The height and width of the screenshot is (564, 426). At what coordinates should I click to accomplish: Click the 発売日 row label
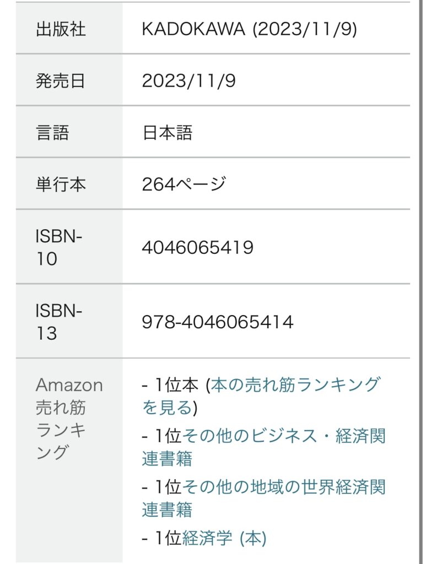tap(61, 80)
